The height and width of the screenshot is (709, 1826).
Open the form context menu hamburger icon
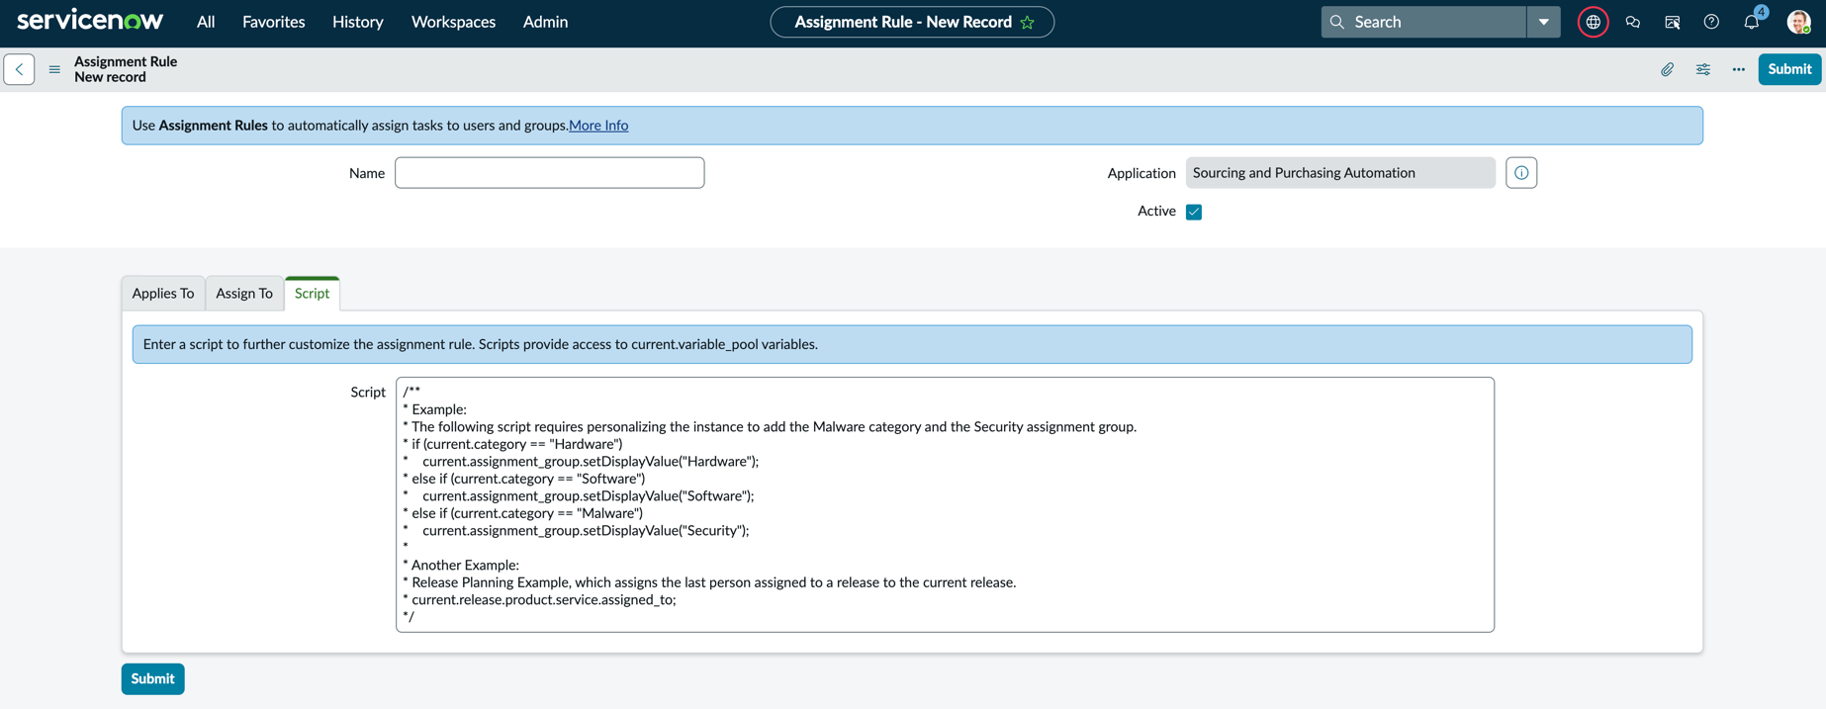pos(54,69)
